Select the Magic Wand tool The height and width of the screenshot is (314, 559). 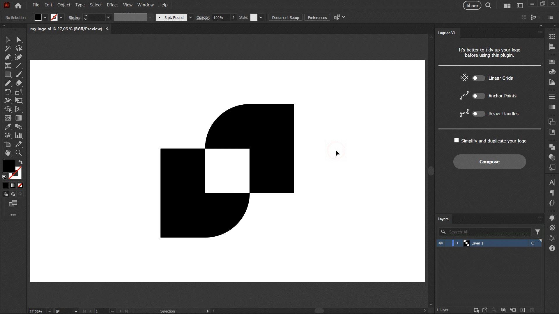coord(8,48)
